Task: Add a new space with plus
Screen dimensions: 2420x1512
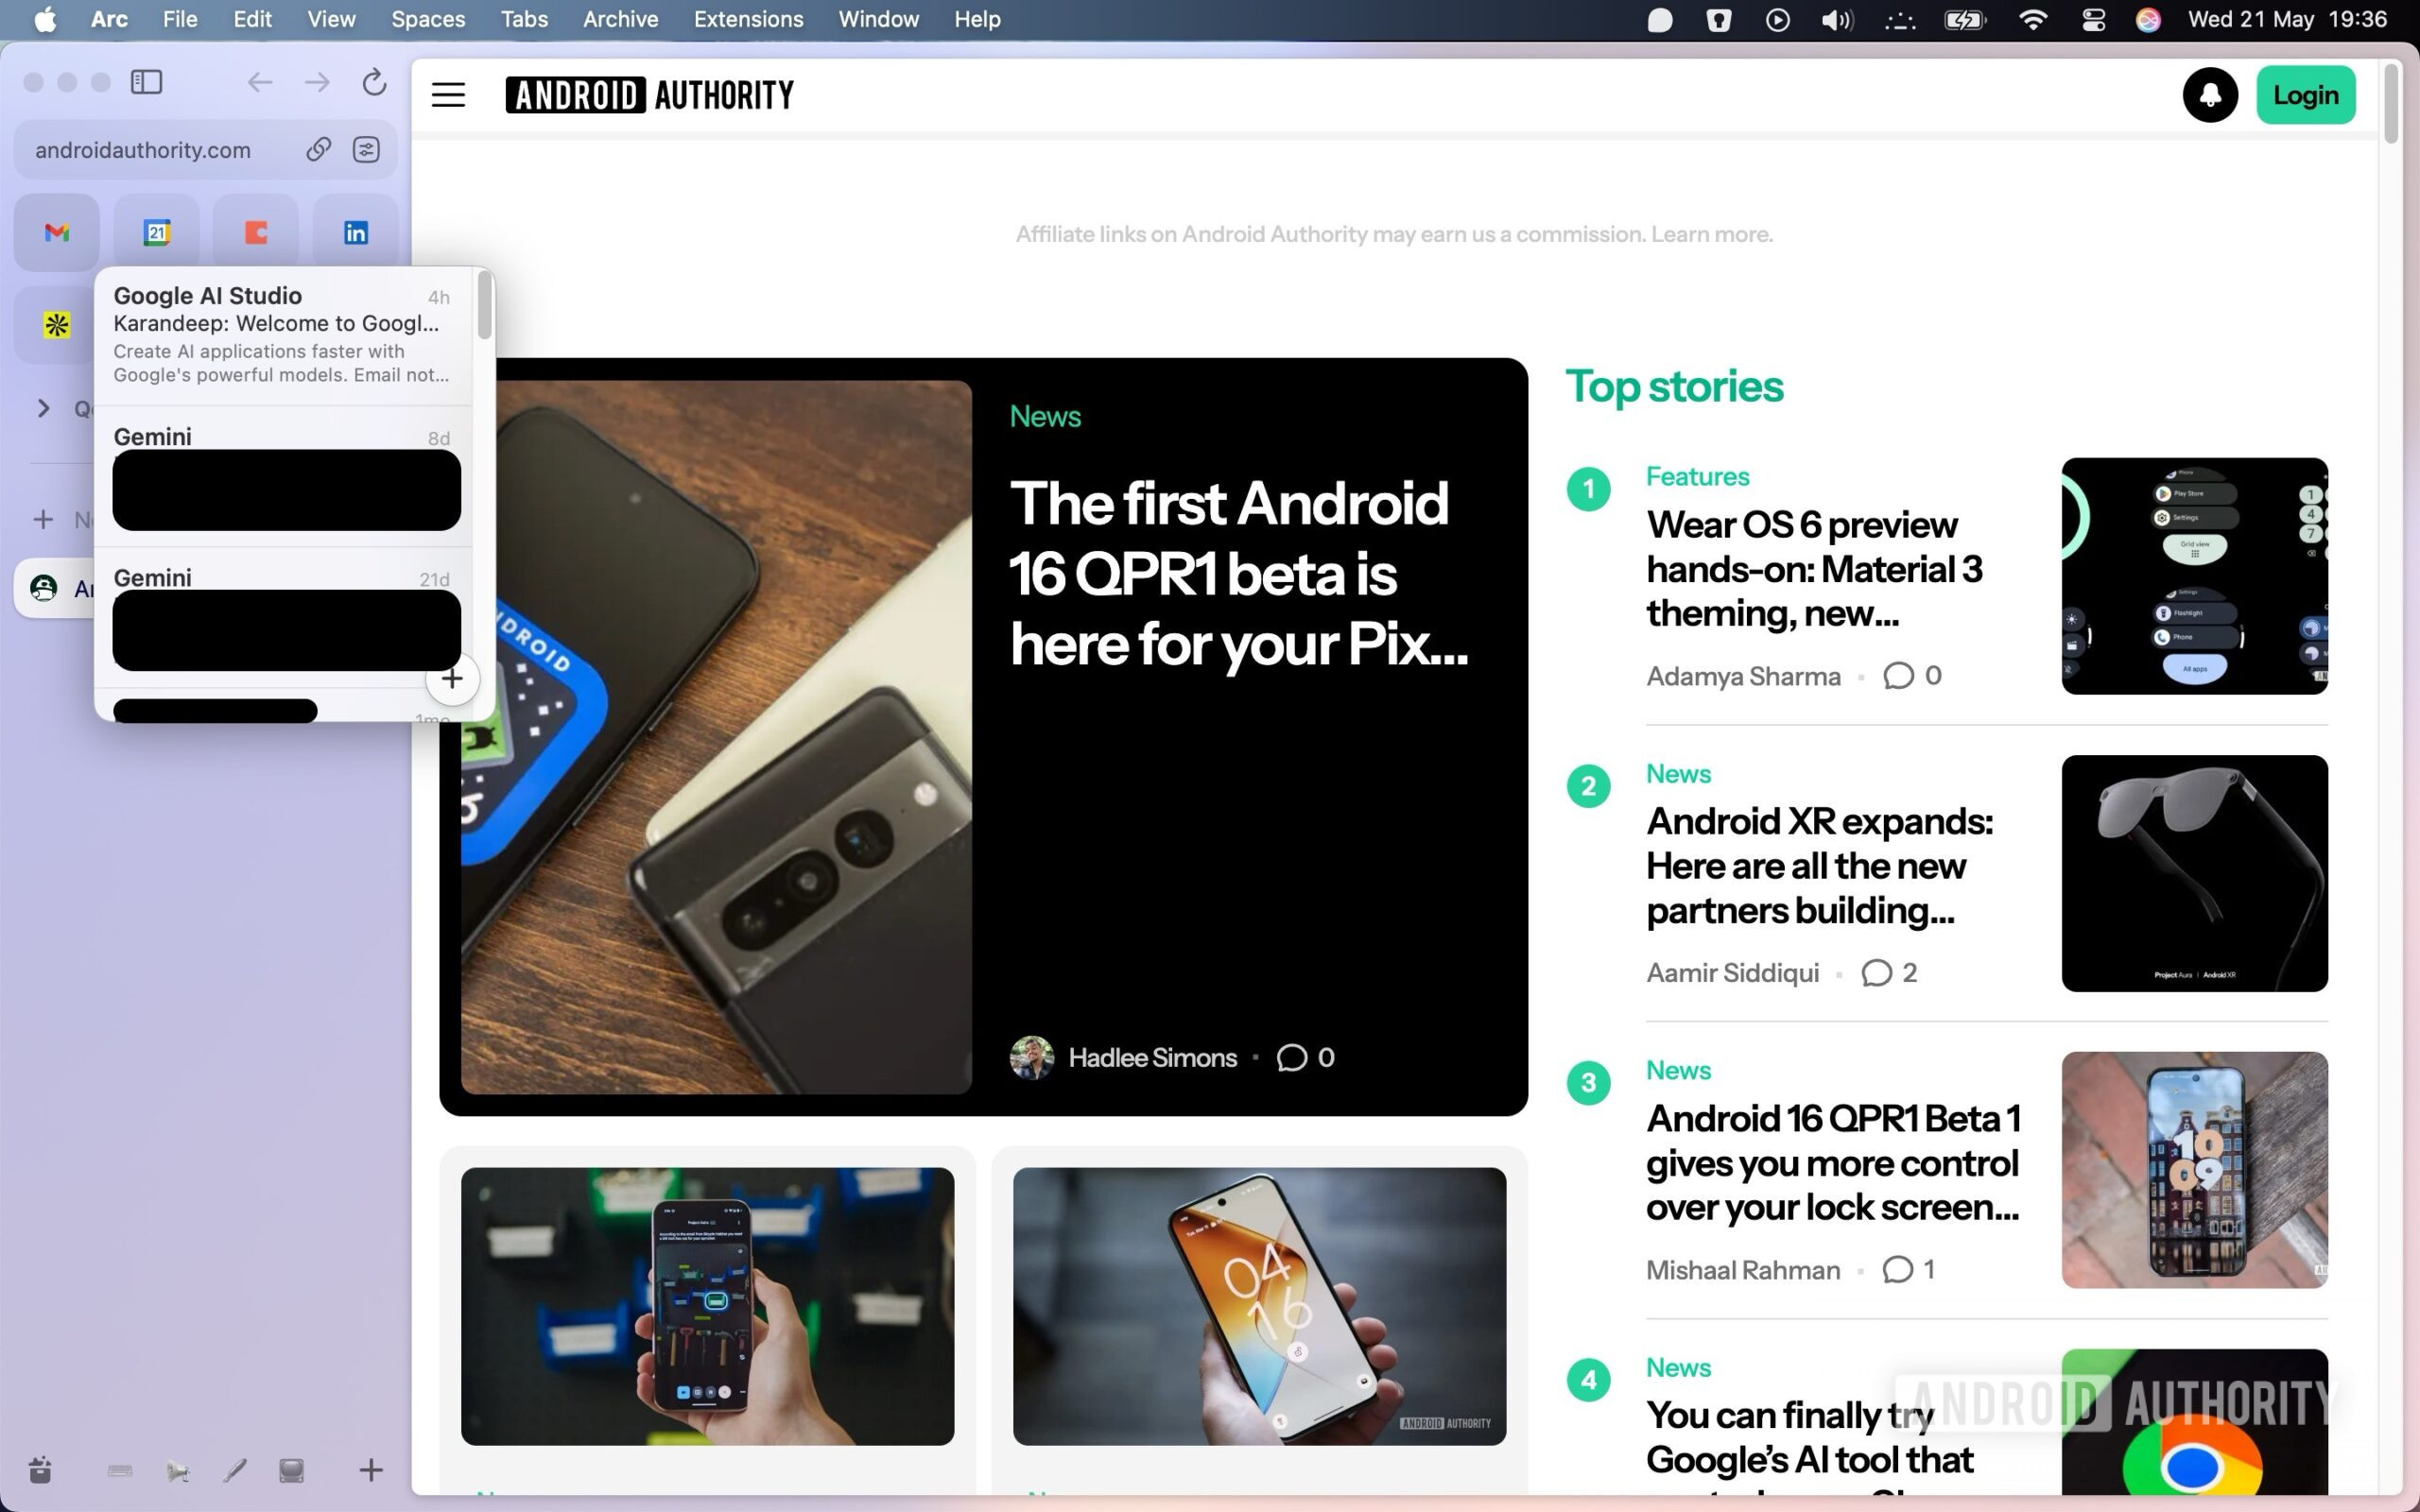Action: 370,1470
